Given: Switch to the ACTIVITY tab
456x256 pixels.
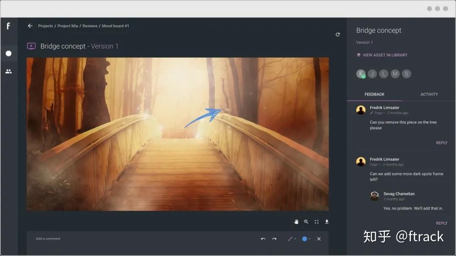Looking at the screenshot, I should tap(429, 94).
